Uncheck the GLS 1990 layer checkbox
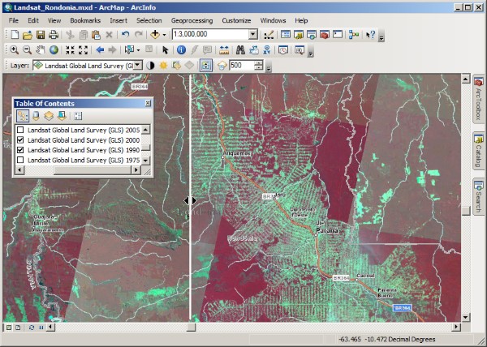 (x=20, y=150)
